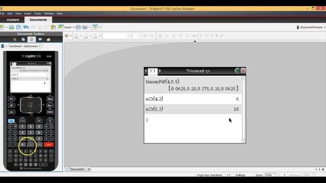The image size is (326, 183).
Task: Click the calculator page scroll down arrow
Action: [243, 141]
